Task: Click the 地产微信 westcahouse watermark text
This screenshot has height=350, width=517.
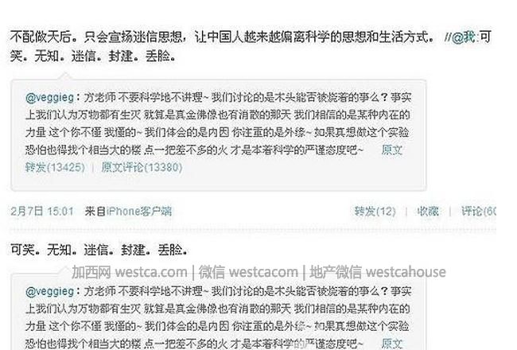Action: coord(378,272)
